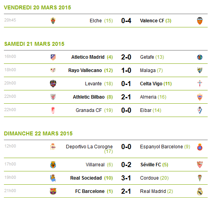Open the Athletic Bilbao team link

(x=89, y=97)
